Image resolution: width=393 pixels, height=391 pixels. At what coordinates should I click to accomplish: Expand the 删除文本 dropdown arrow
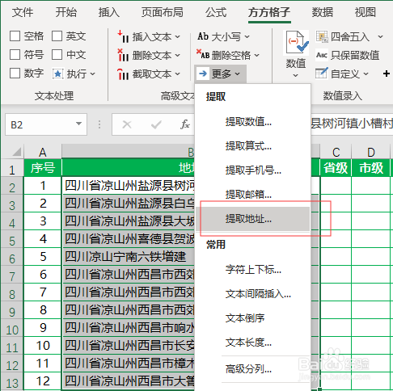point(177,55)
